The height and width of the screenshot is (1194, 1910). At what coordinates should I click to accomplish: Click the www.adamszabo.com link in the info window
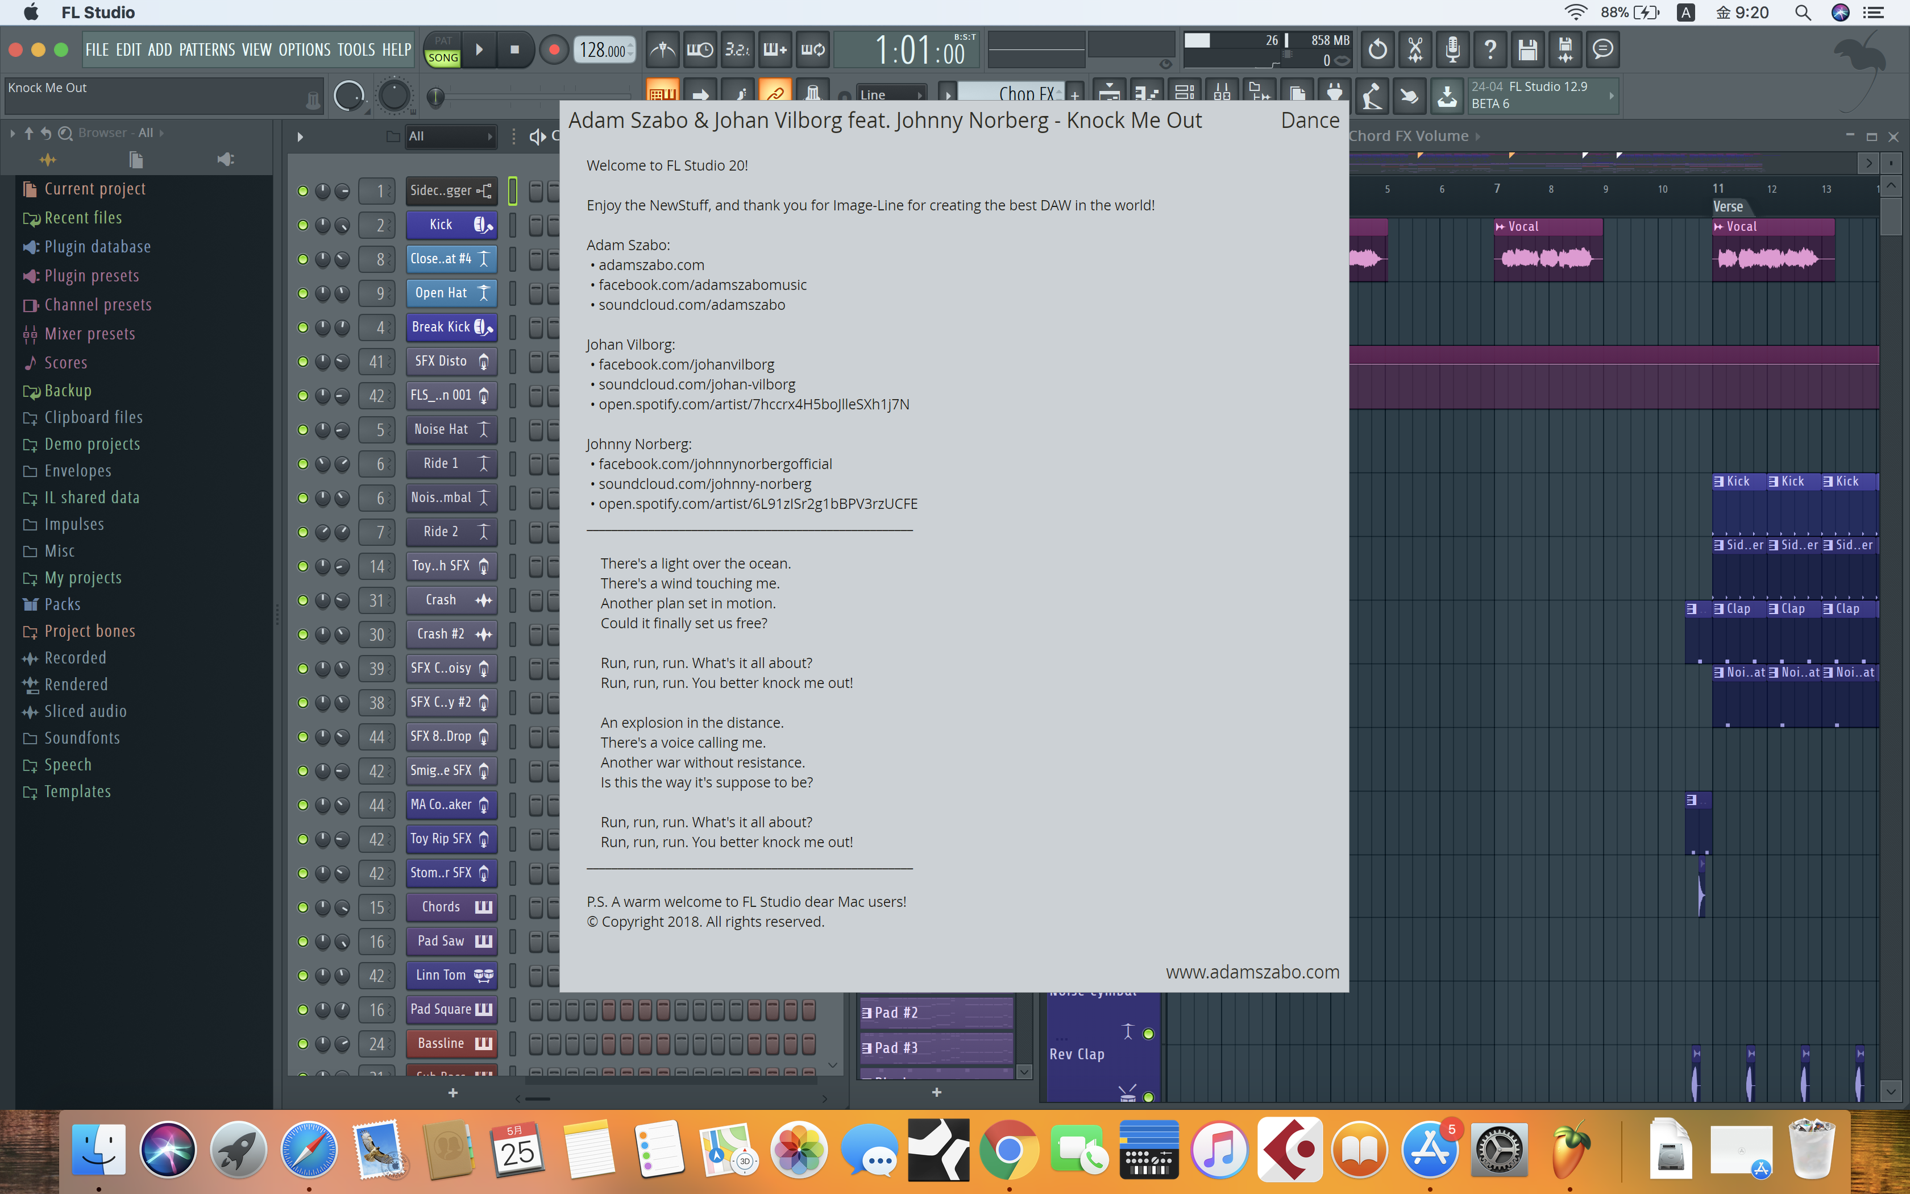pyautogui.click(x=1252, y=971)
